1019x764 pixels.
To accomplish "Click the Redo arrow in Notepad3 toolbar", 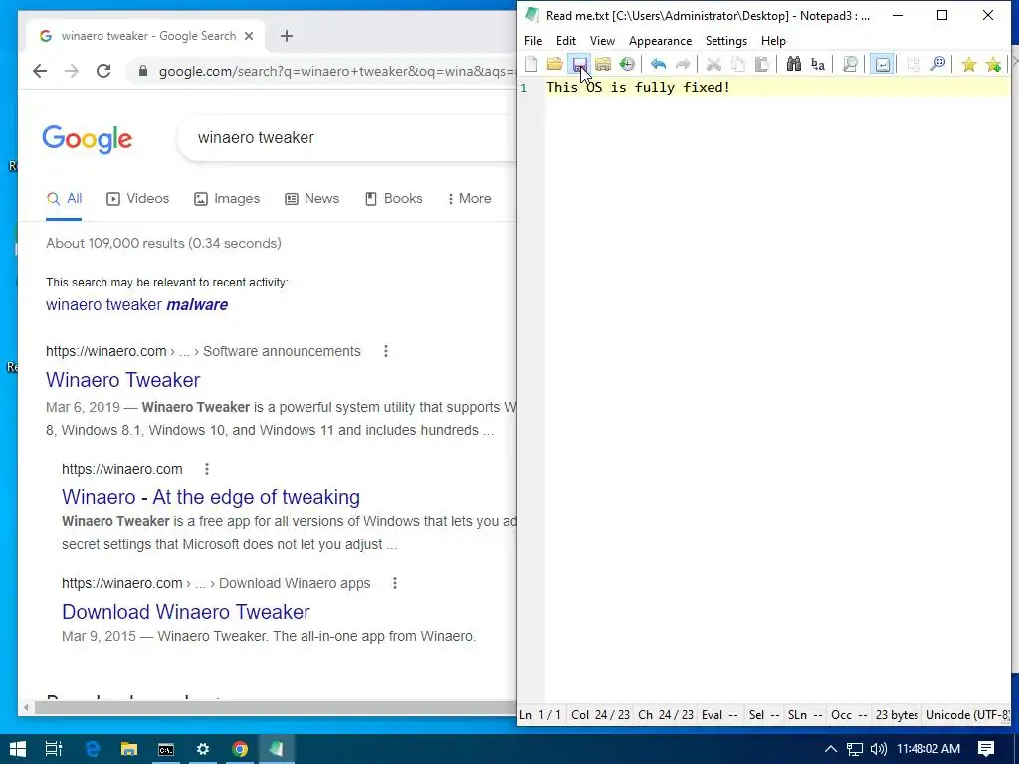I will point(683,64).
